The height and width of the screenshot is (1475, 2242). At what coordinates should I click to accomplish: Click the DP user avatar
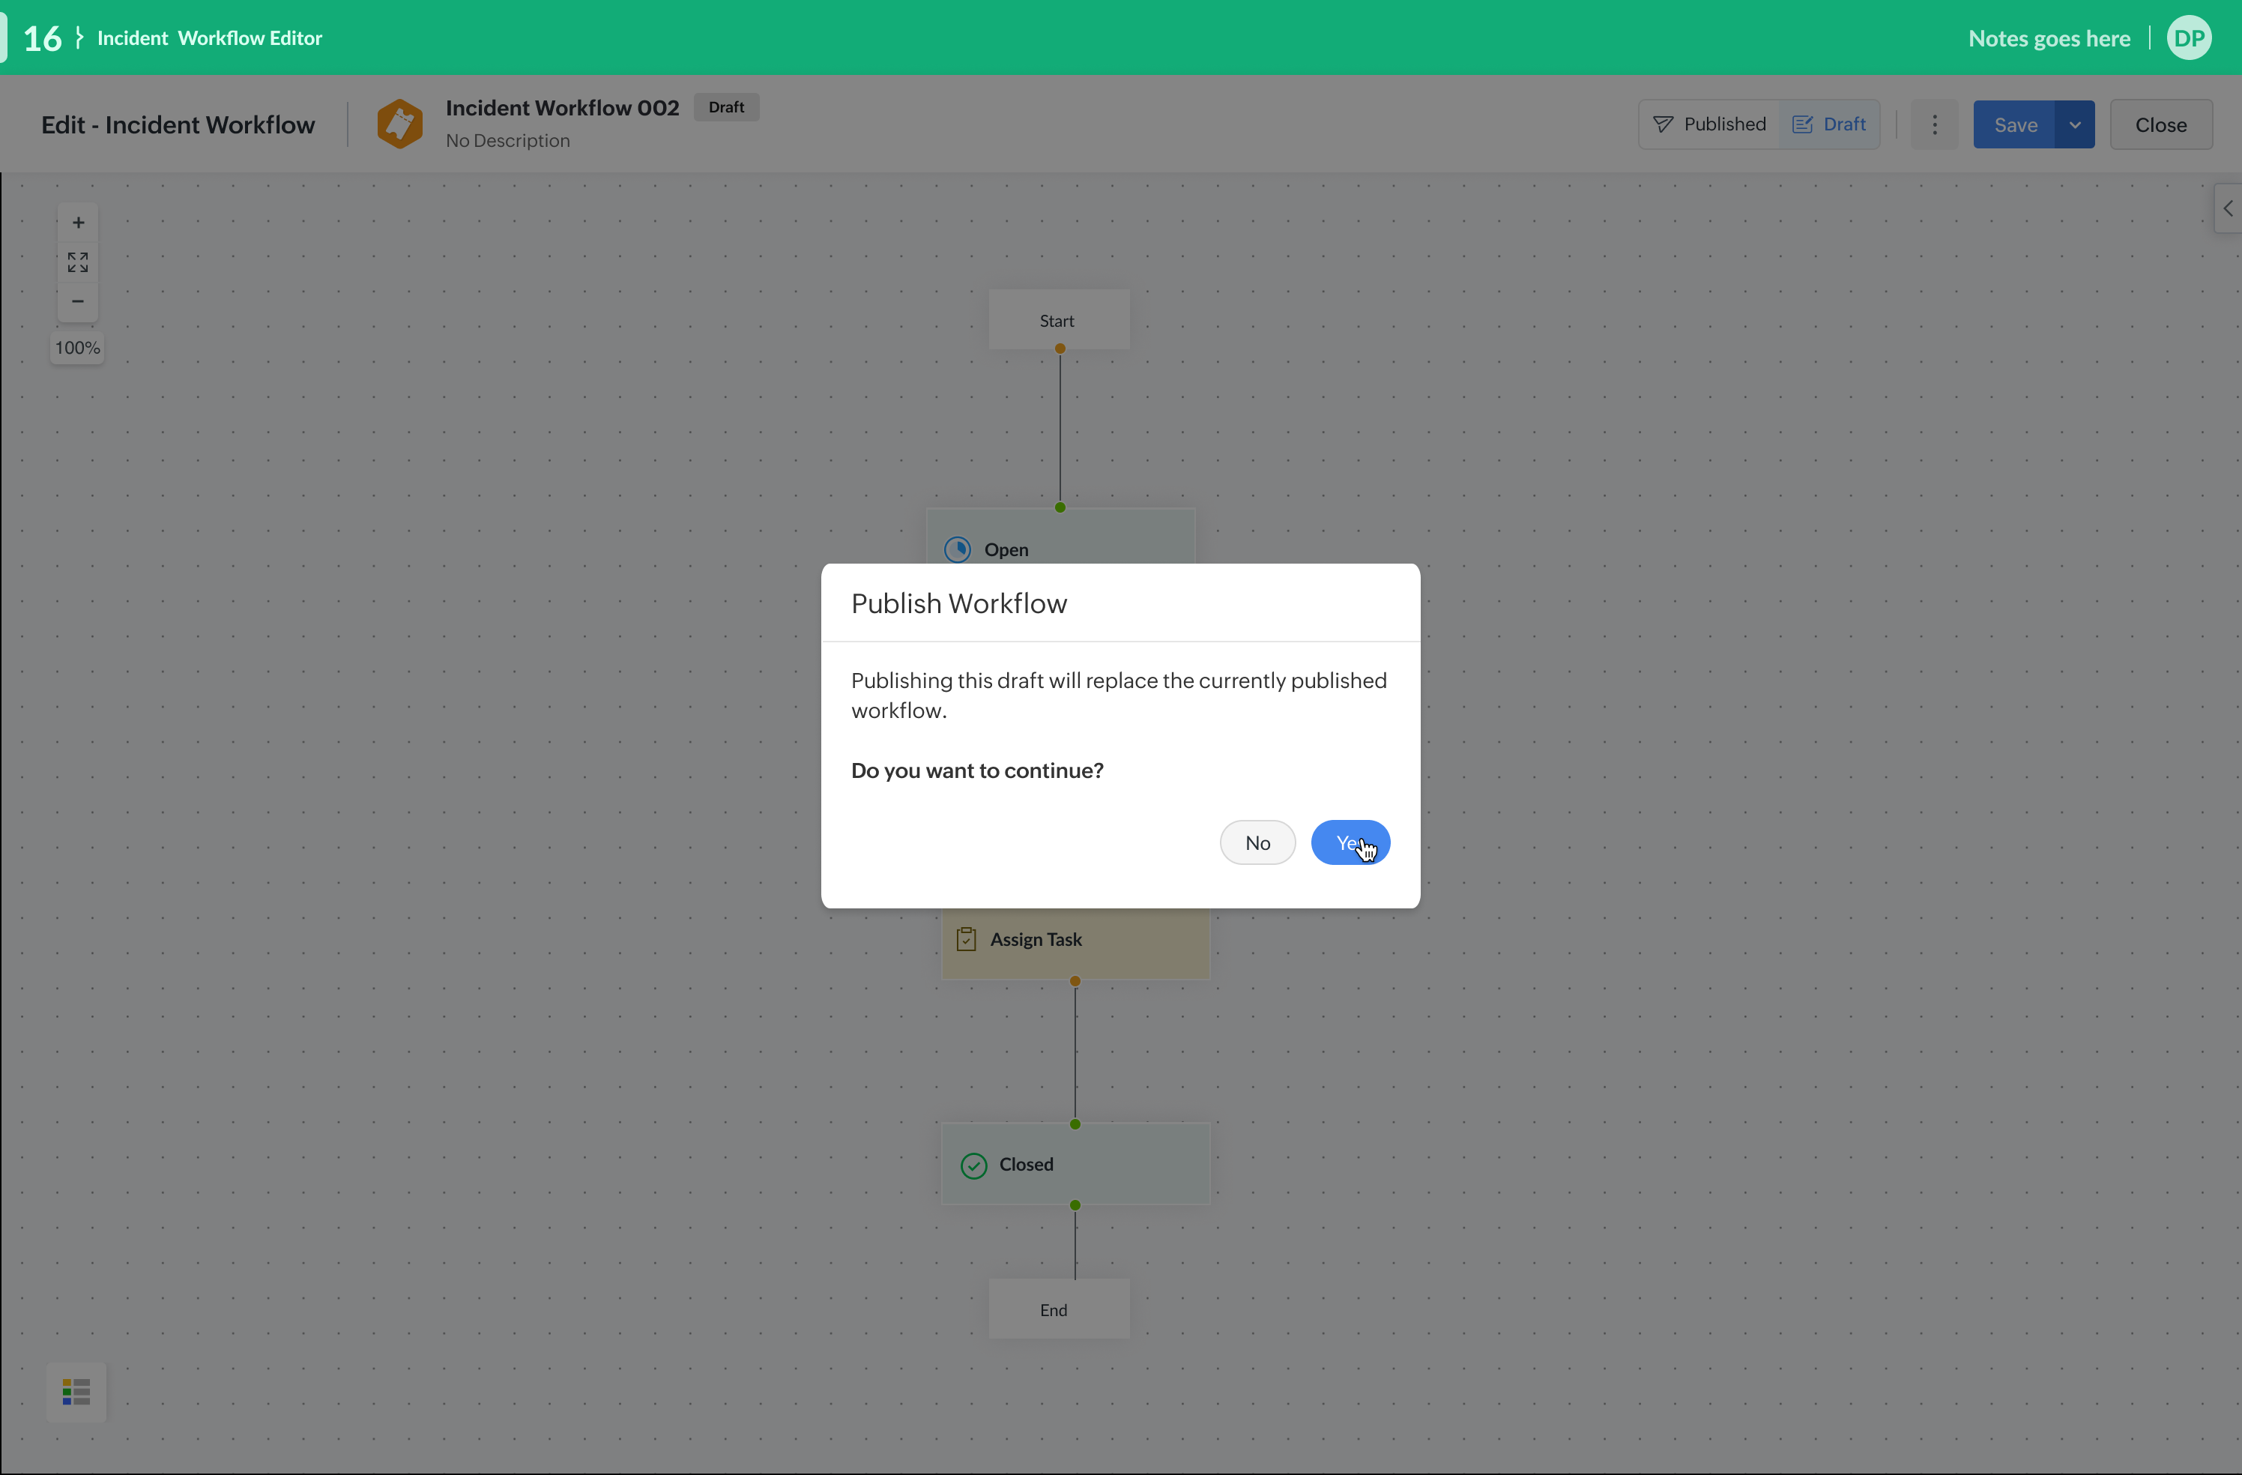2188,39
